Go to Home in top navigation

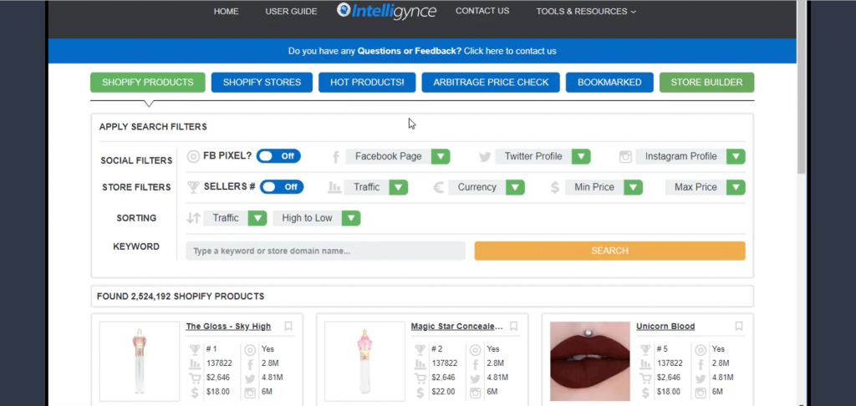tap(226, 12)
